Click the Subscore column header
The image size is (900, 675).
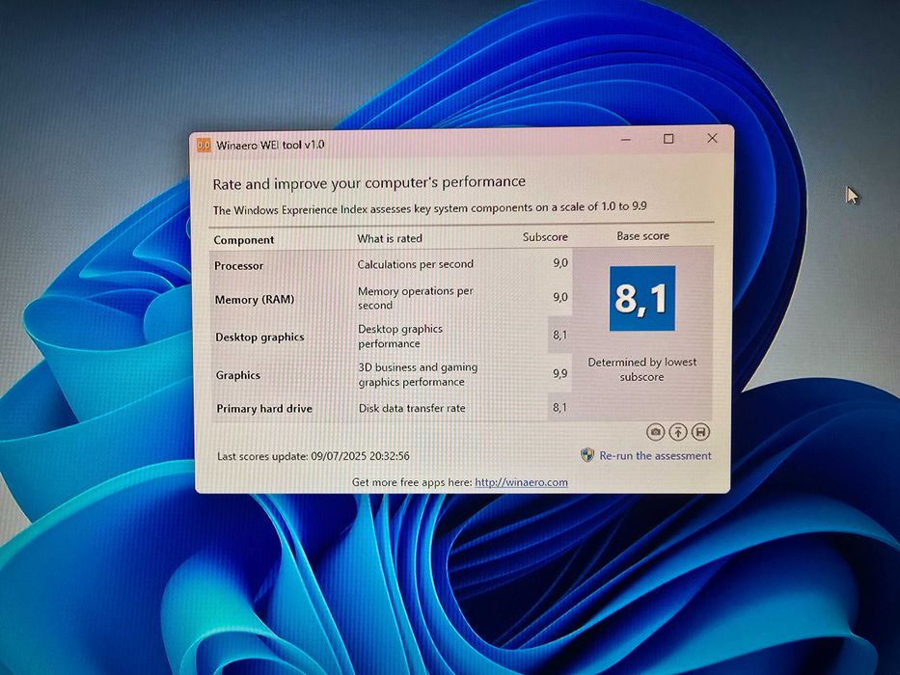(x=545, y=237)
